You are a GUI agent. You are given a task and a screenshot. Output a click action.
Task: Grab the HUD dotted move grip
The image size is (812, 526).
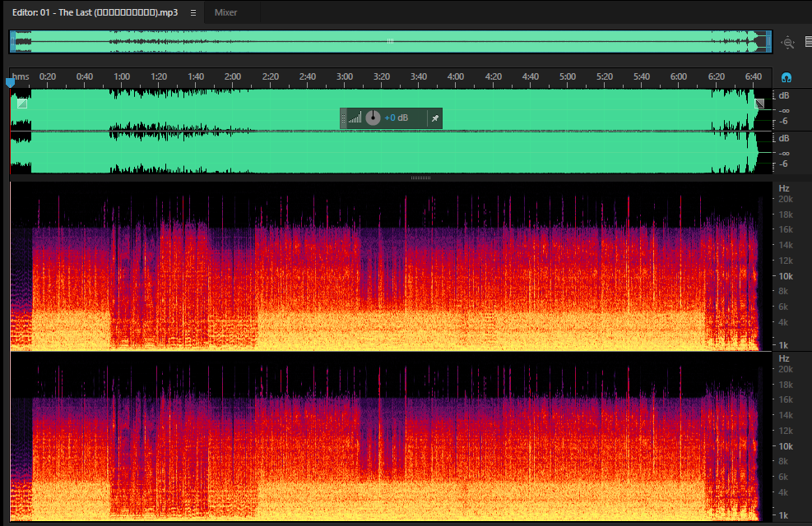(343, 118)
